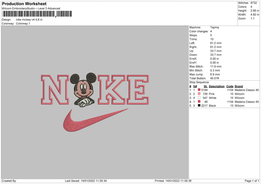
Task: Click the Description column header
Action: click(x=217, y=86)
